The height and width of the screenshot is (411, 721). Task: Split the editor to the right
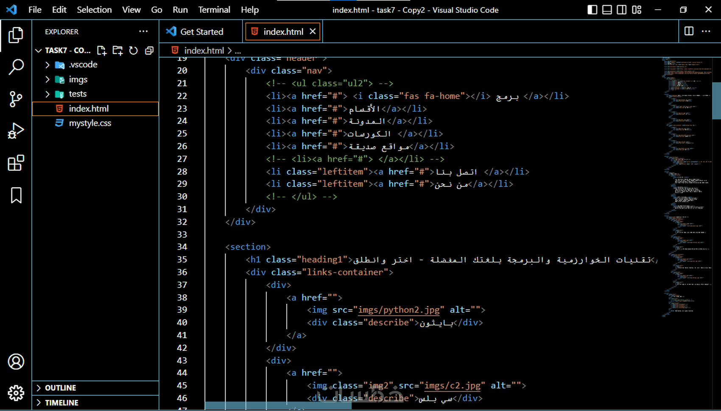click(689, 31)
